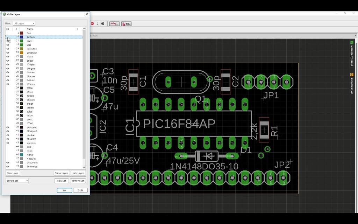The height and width of the screenshot is (224, 358).
Task: Confirm the dialog with OK
Action: 64,190
